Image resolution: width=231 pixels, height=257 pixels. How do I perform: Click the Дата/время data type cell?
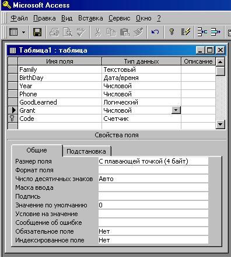tap(141, 78)
